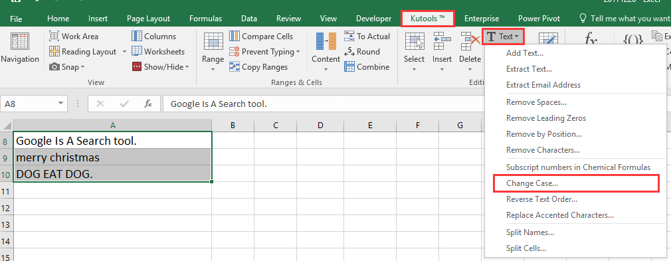671x261 pixels.
Task: Switch to the Enterprise tab
Action: [x=482, y=19]
